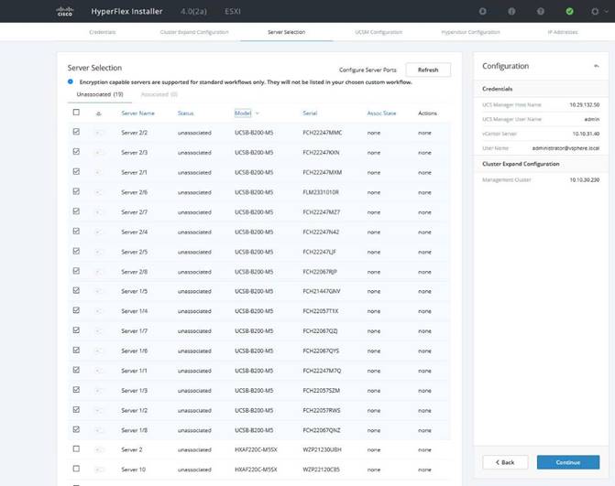615x486 pixels.
Task: Click the faint icon in the Server 2/2 row
Action: tap(98, 133)
